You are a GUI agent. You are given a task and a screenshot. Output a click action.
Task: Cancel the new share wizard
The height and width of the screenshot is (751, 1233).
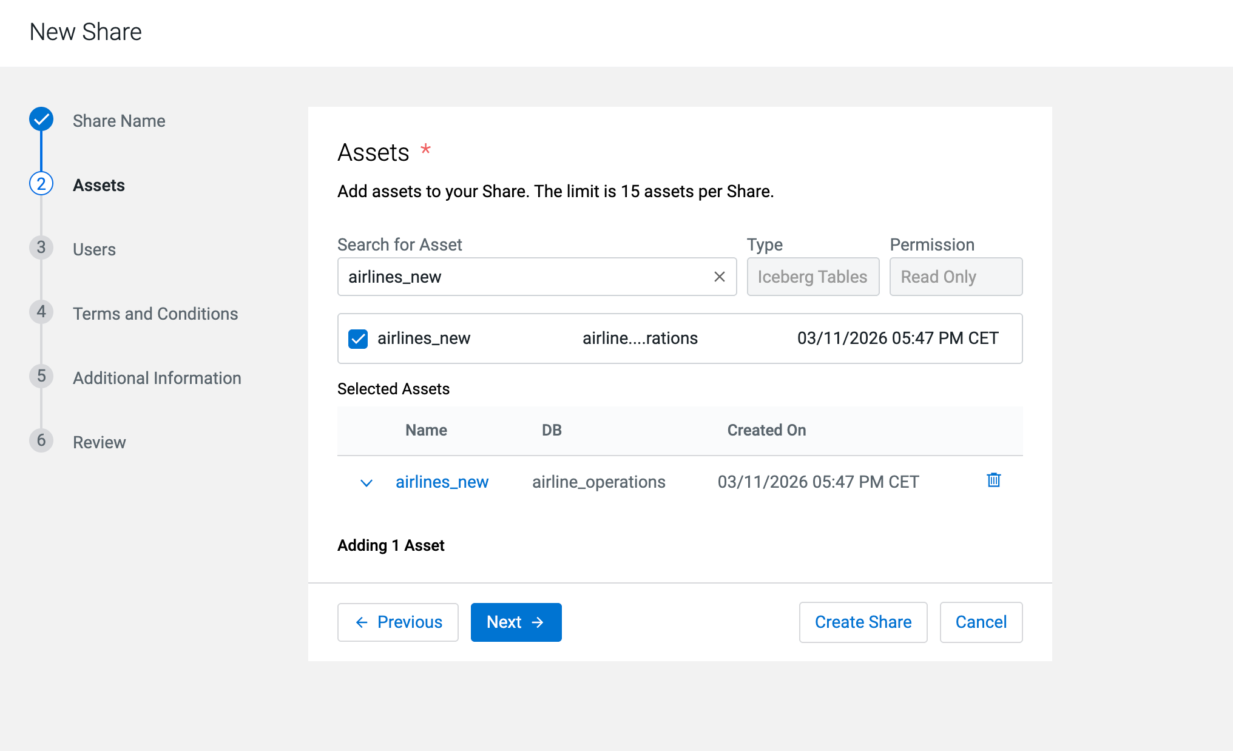coord(981,622)
